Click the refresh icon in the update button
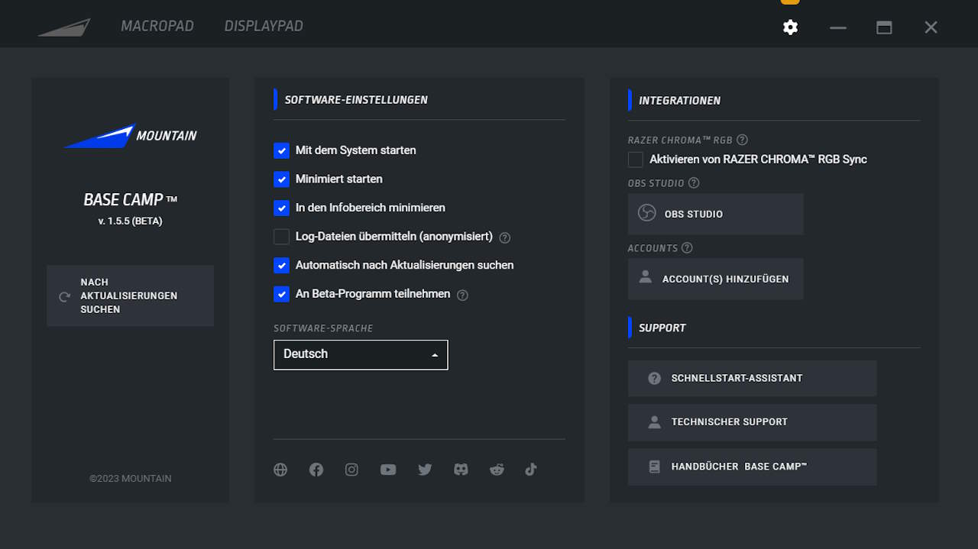The height and width of the screenshot is (549, 978). point(64,296)
